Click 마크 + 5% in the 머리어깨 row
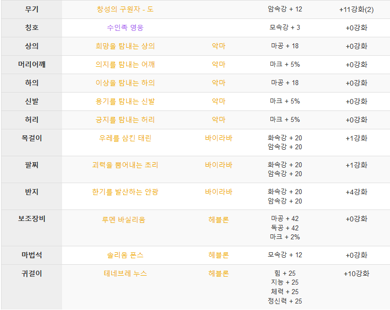The width and height of the screenshot is (390, 310). (x=285, y=65)
